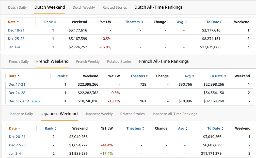Sort the Japanese table by Date

(14, 129)
